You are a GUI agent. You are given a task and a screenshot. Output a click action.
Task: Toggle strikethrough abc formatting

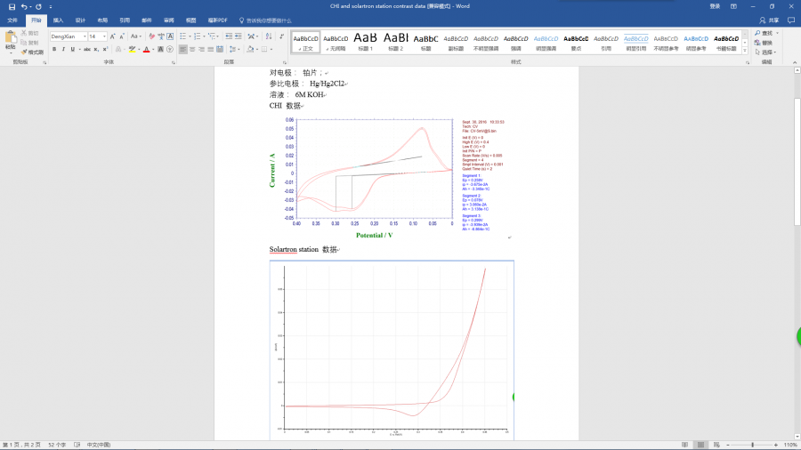coord(87,50)
